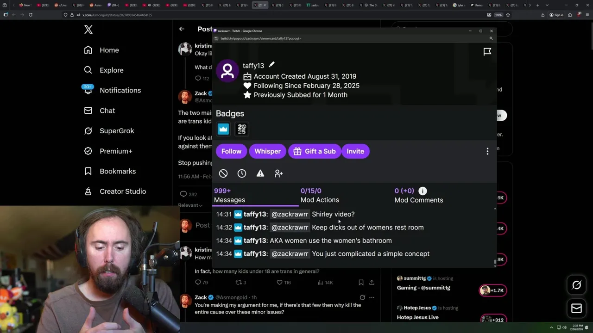Open new browser tab with plus icon
The image size is (593, 333).
537,5
